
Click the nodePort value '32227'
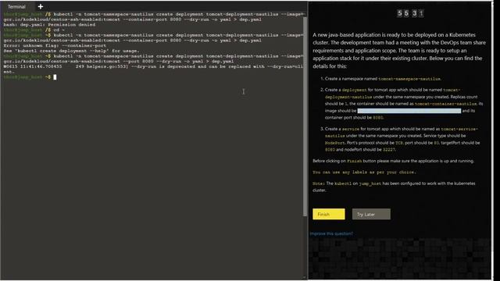389,149
